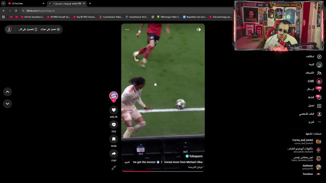Reload the TikTok page
This screenshot has width=326, height=183.
[16, 11]
